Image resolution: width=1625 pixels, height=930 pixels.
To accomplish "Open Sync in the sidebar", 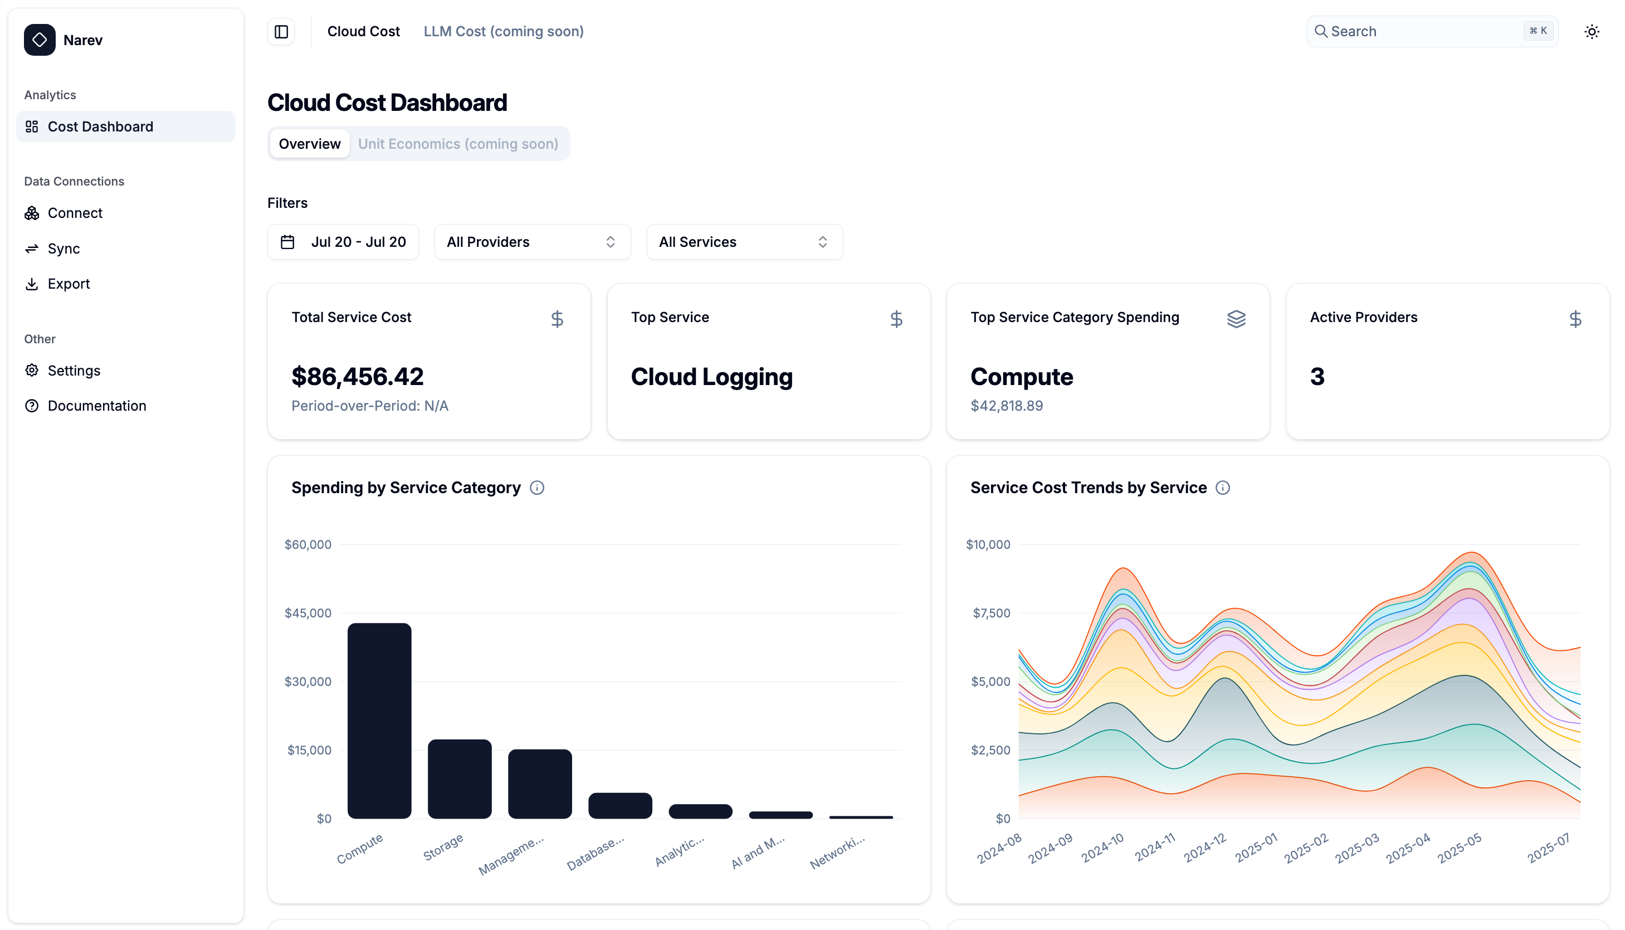I will coord(63,249).
